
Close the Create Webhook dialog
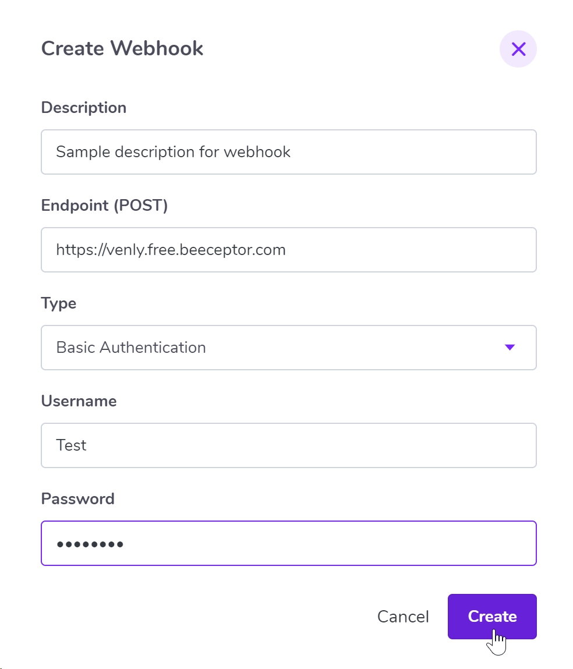[518, 49]
